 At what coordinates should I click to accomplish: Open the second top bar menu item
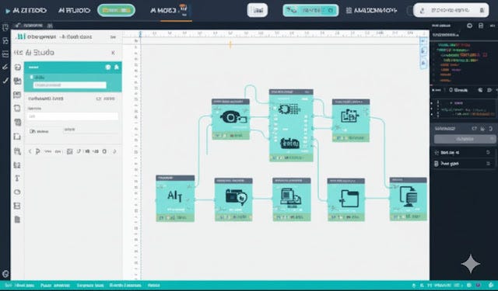pos(74,10)
